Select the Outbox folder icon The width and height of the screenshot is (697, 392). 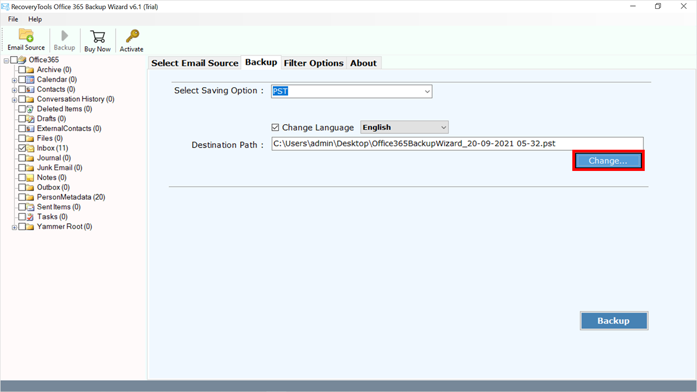[30, 187]
